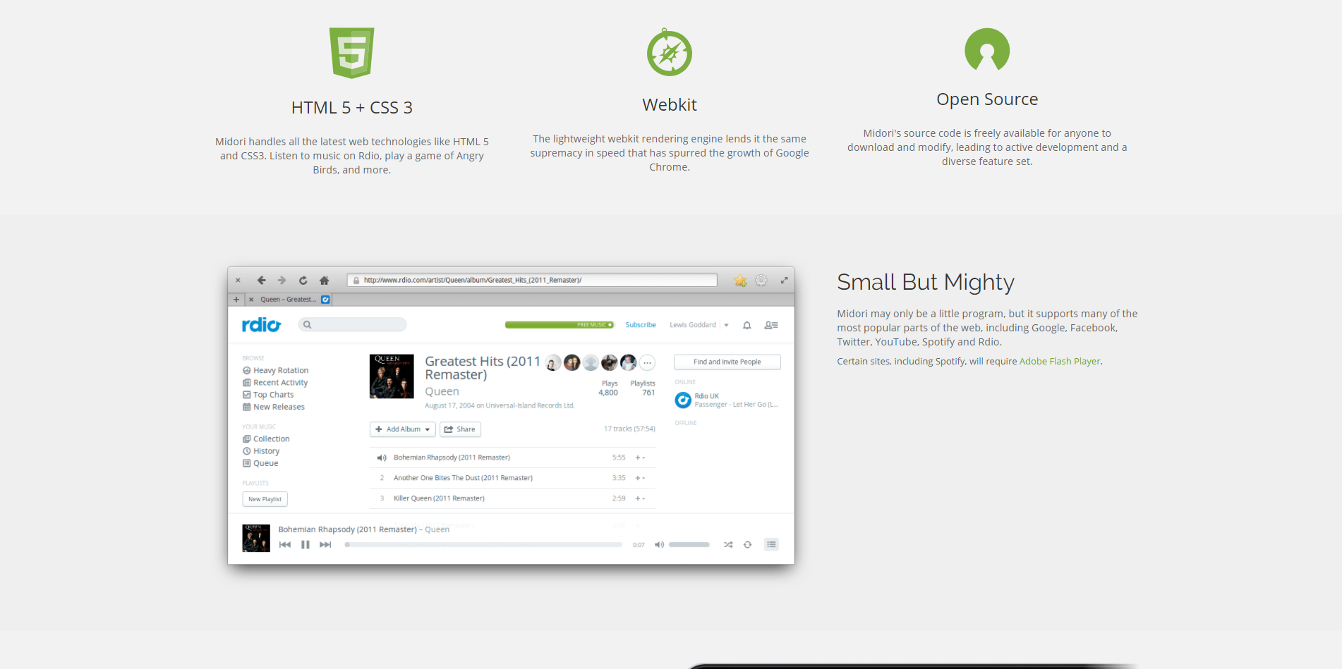Open the browser settings gear icon
Viewport: 1342px width, 669px height.
[761, 280]
